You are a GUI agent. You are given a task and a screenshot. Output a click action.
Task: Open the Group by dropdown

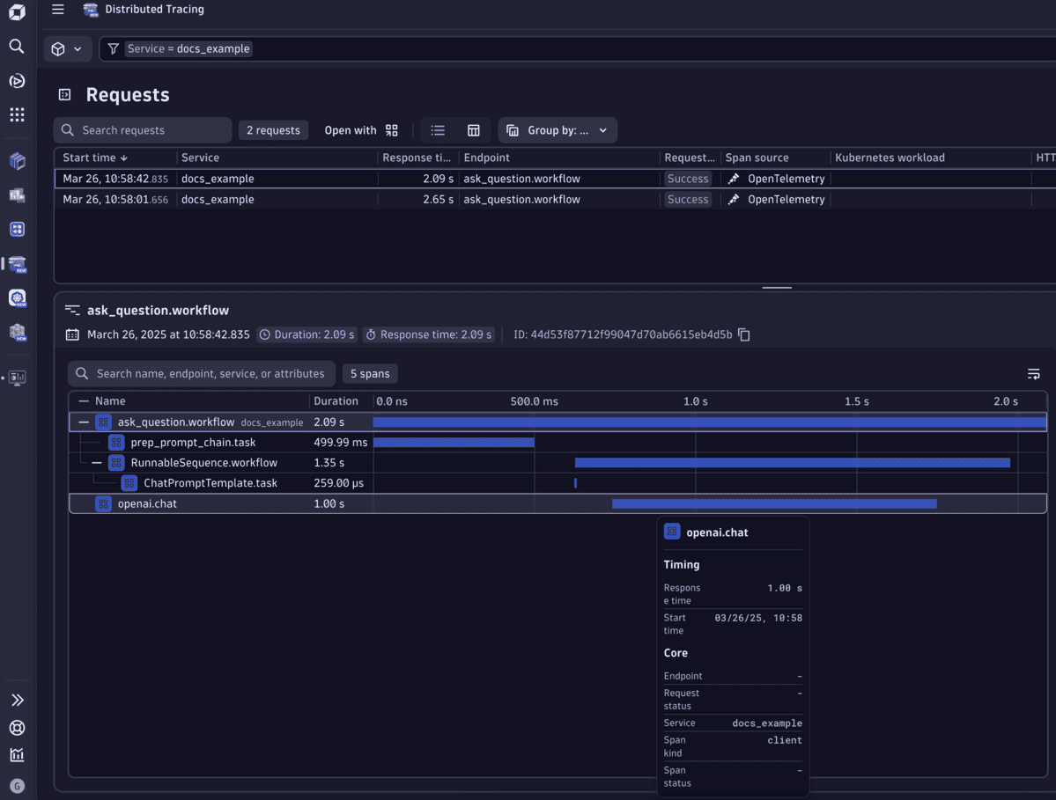(557, 129)
